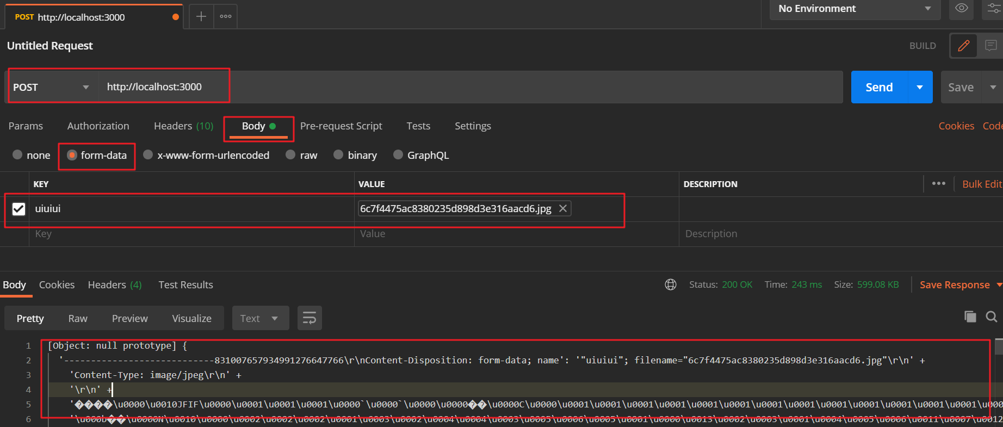The height and width of the screenshot is (427, 1003).
Task: Click the Untitled Request title
Action: click(x=50, y=46)
